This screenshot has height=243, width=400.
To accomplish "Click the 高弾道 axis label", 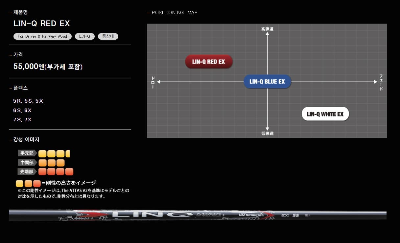I will [x=267, y=29].
